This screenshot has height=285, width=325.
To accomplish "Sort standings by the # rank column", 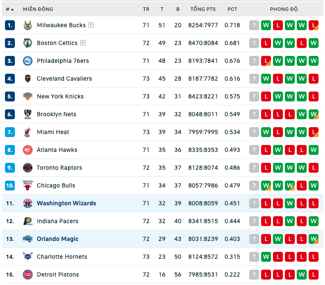I will coord(9,9).
